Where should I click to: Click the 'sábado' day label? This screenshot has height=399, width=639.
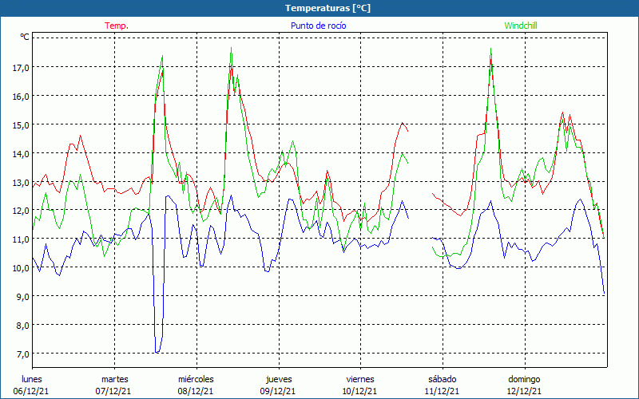[443, 379]
